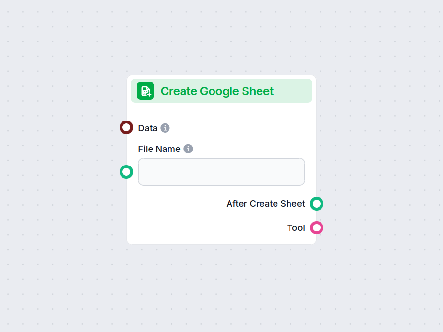The width and height of the screenshot is (443, 332).
Task: Click the After Create Sheet label
Action: pos(265,204)
